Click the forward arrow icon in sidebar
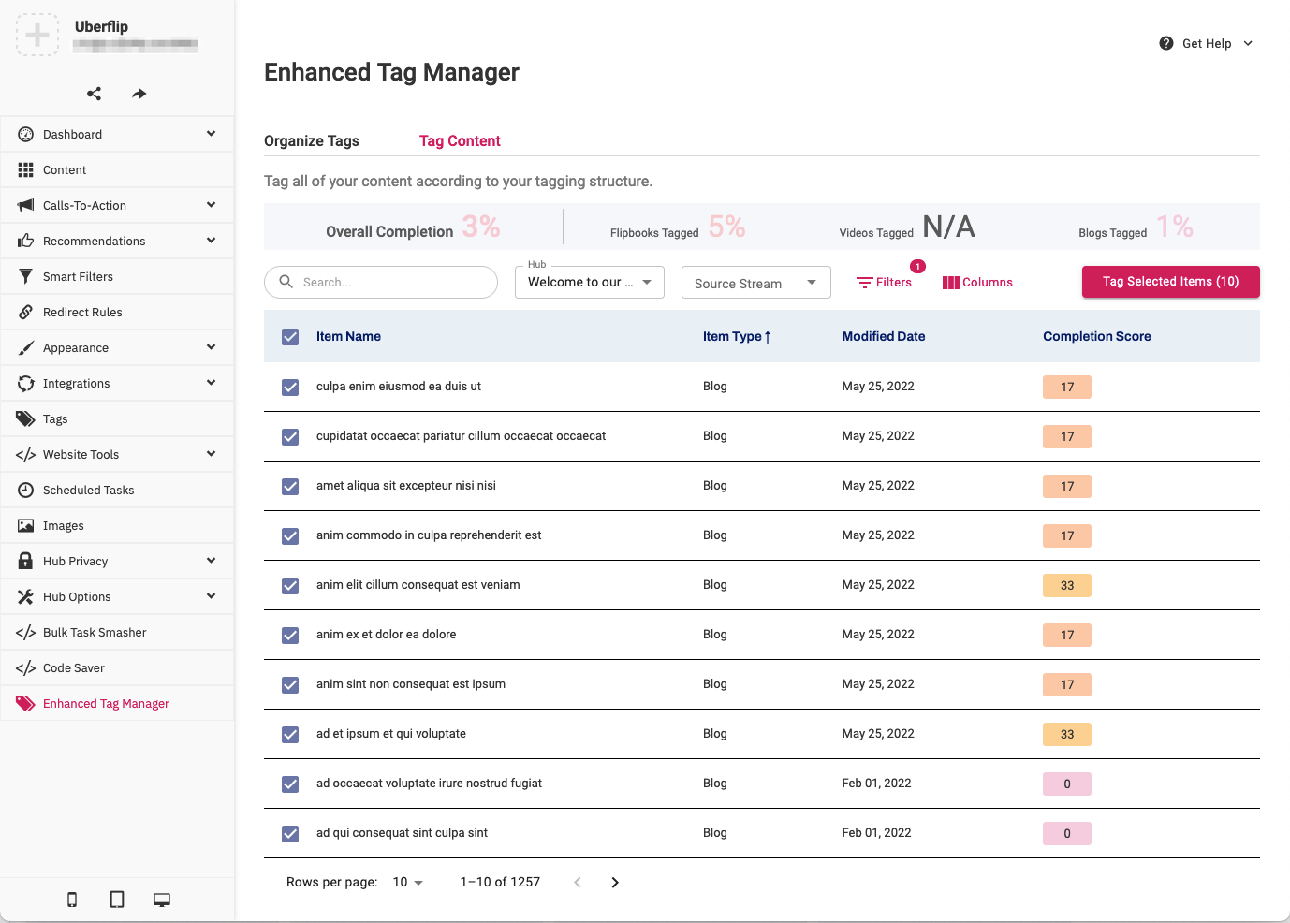Screen dimensions: 1290x923 [139, 94]
